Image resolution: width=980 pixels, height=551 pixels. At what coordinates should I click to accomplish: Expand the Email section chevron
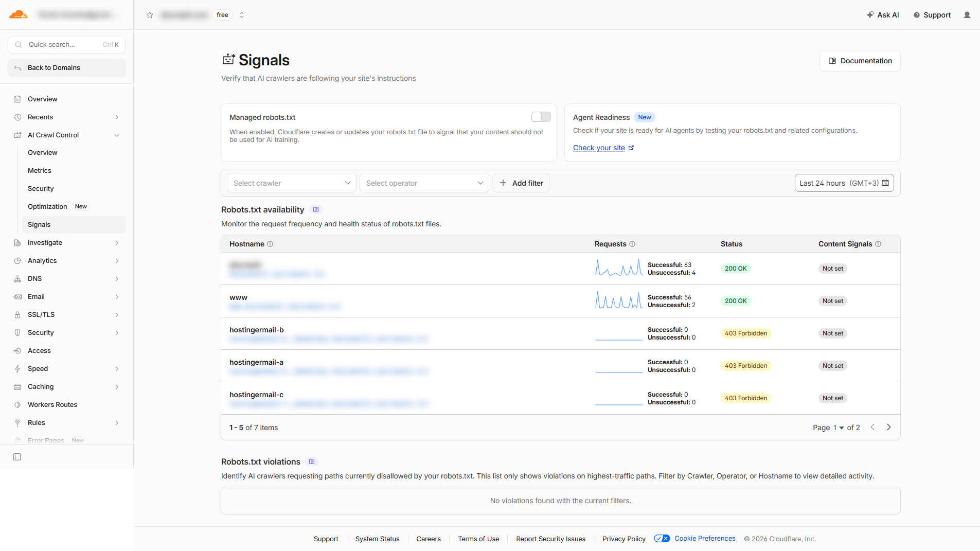point(117,297)
